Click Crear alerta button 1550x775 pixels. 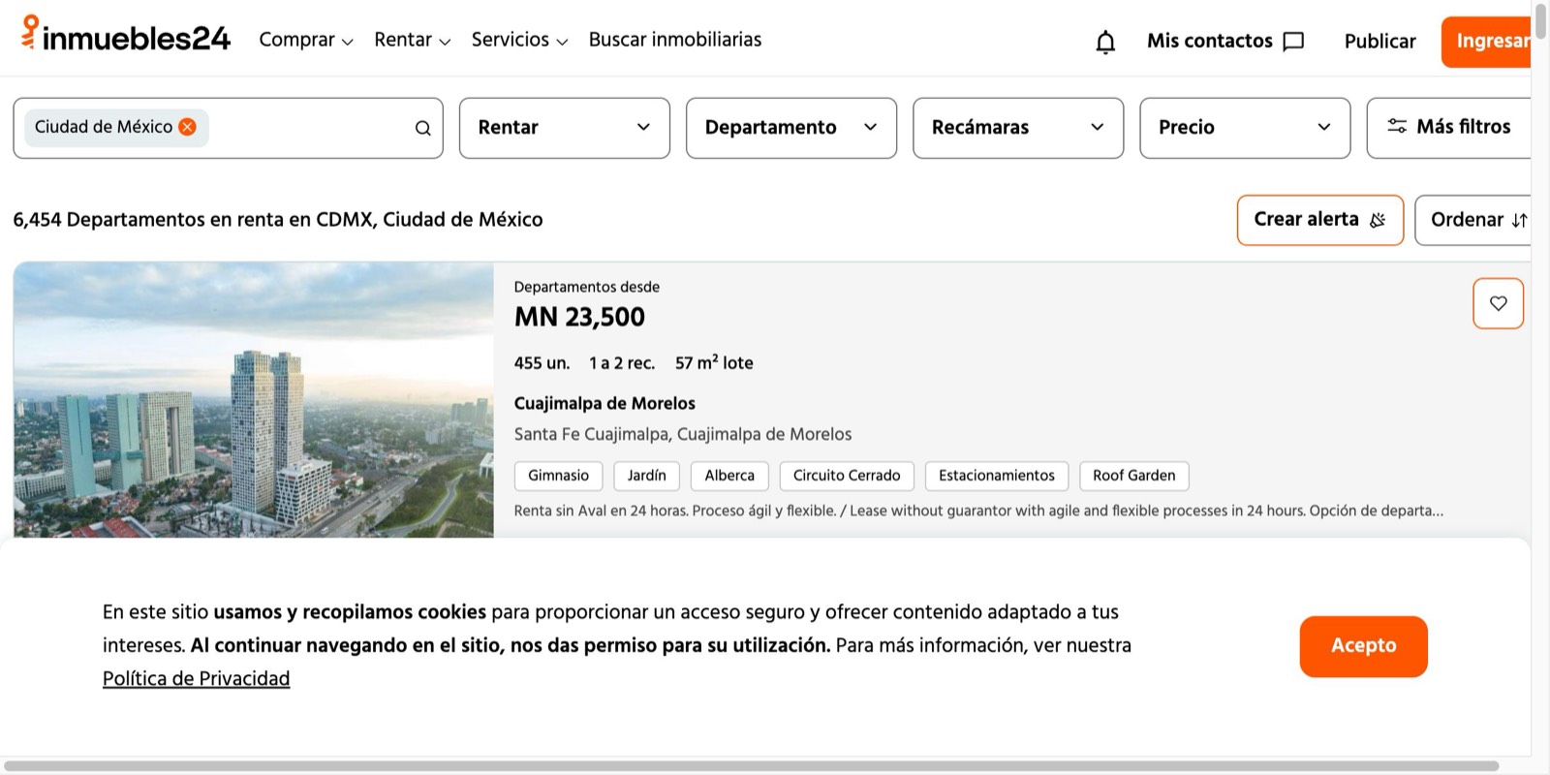pos(1319,220)
